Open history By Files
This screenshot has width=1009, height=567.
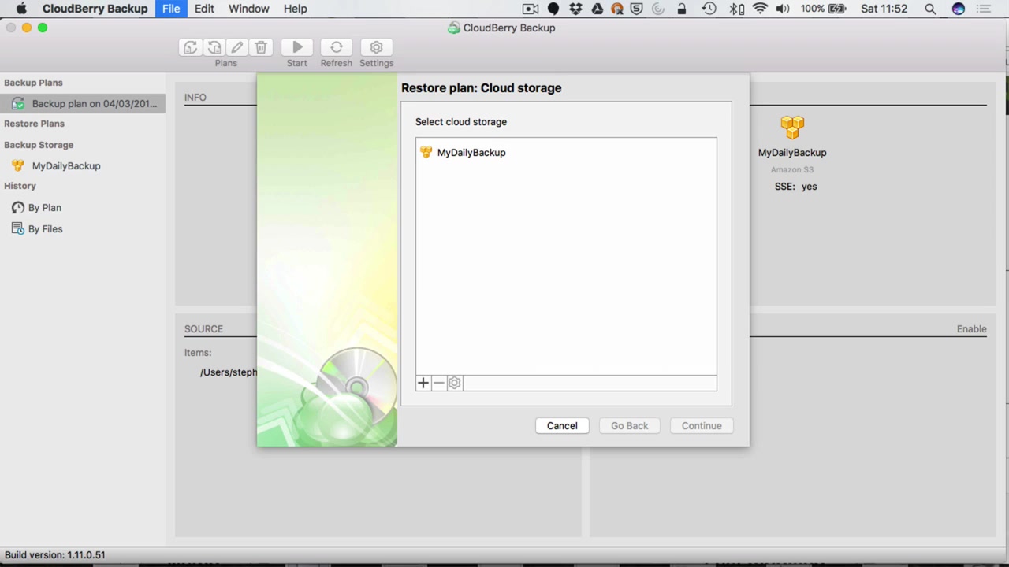46,229
